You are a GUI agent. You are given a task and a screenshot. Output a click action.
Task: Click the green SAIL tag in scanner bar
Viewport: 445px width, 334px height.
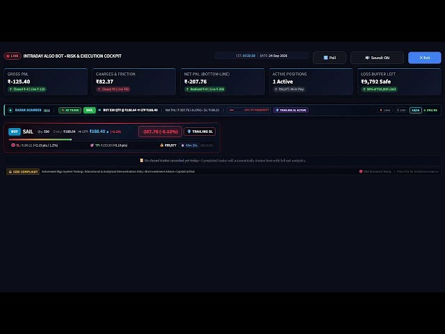90,110
